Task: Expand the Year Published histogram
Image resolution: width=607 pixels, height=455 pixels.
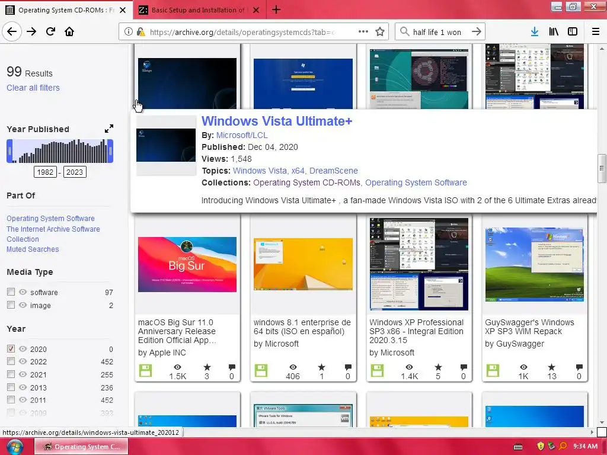Action: tap(109, 129)
